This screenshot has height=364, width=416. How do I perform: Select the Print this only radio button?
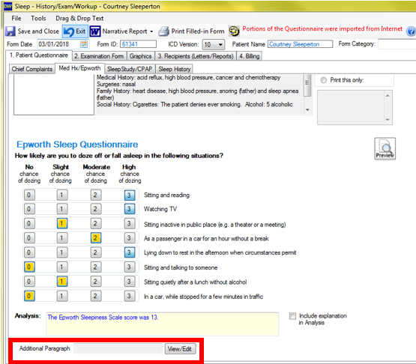click(323, 80)
